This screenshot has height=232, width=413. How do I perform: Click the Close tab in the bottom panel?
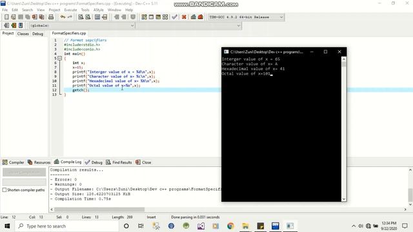(143, 162)
